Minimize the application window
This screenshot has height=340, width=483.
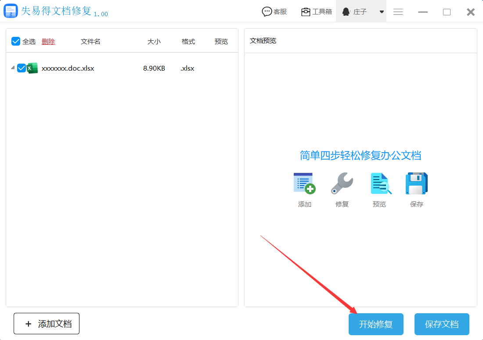[x=422, y=12]
